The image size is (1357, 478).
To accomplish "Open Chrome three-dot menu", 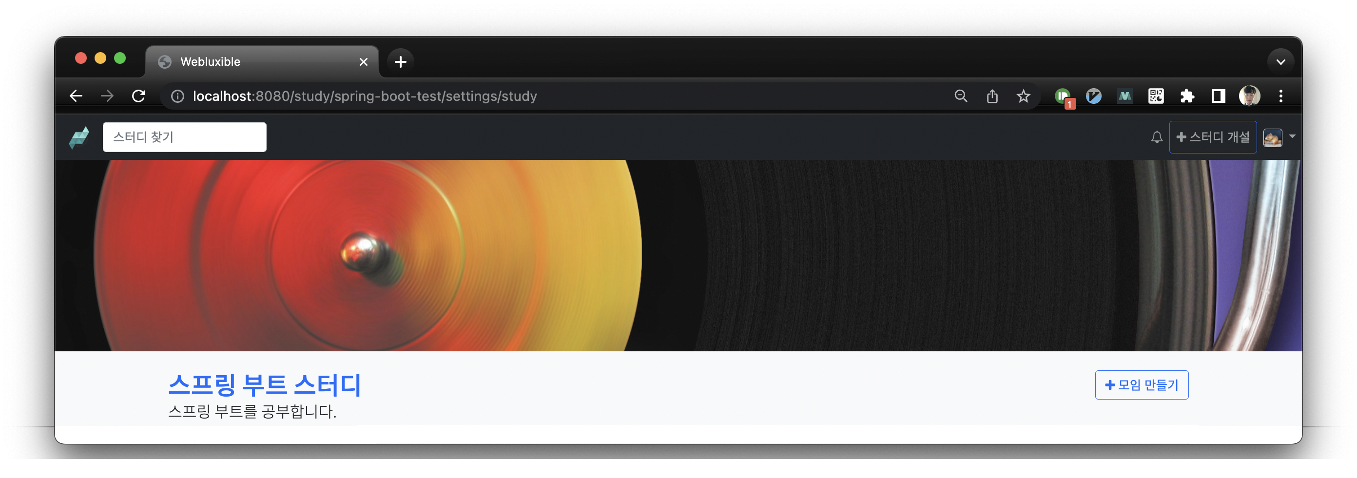I will pos(1280,96).
